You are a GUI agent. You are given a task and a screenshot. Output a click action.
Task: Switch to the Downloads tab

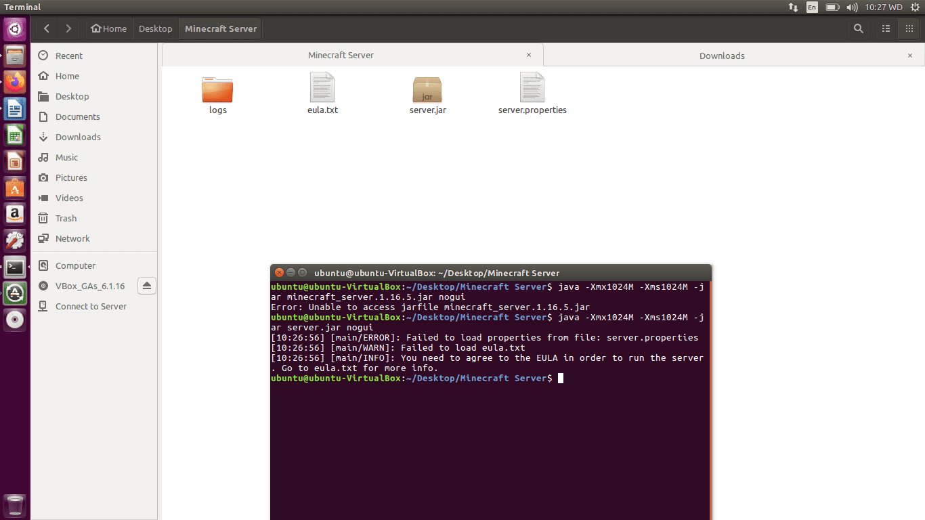point(722,56)
